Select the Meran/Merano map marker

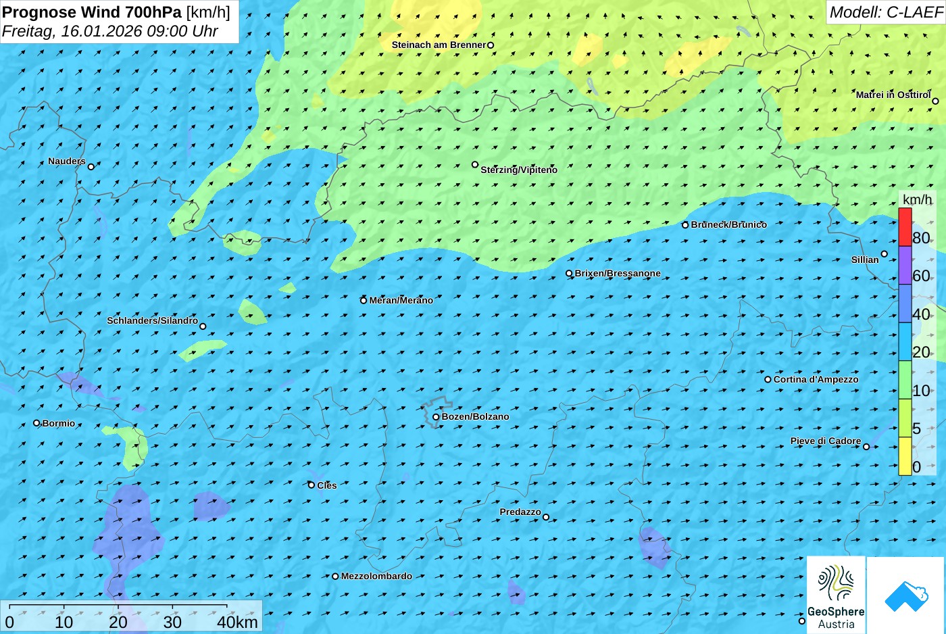coord(364,301)
